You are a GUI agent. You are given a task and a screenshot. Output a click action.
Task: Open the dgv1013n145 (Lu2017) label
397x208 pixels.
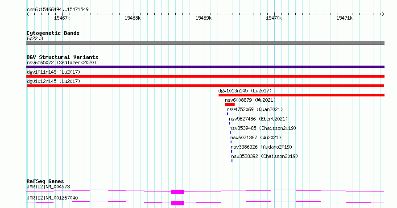pos(245,91)
